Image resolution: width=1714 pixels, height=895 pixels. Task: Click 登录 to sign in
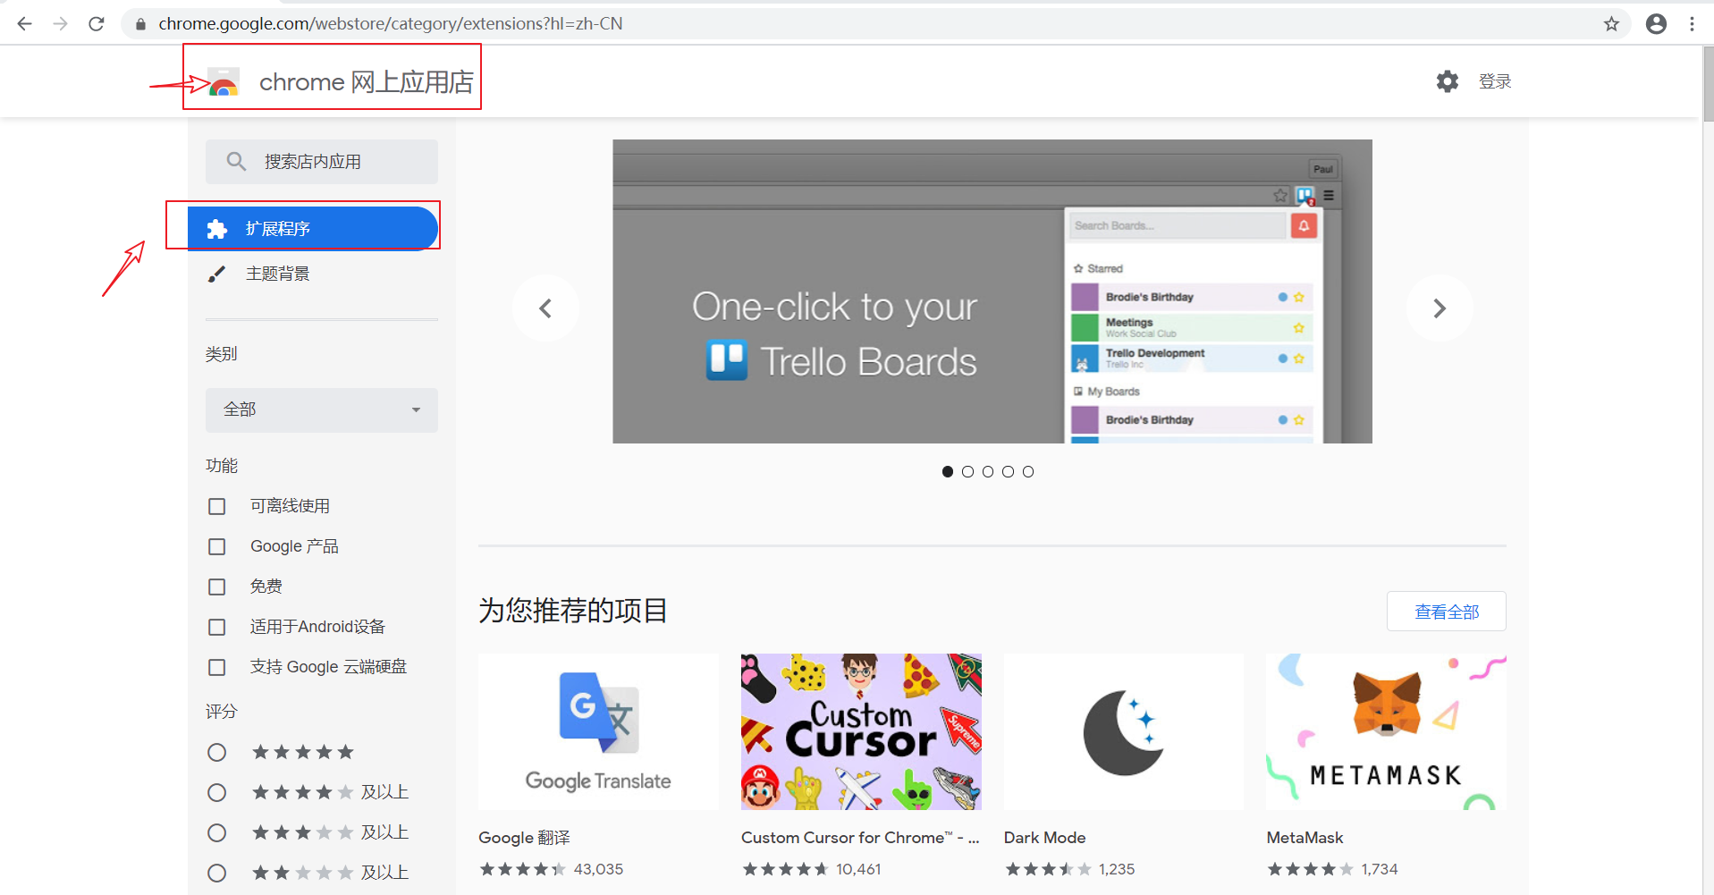1495,81
